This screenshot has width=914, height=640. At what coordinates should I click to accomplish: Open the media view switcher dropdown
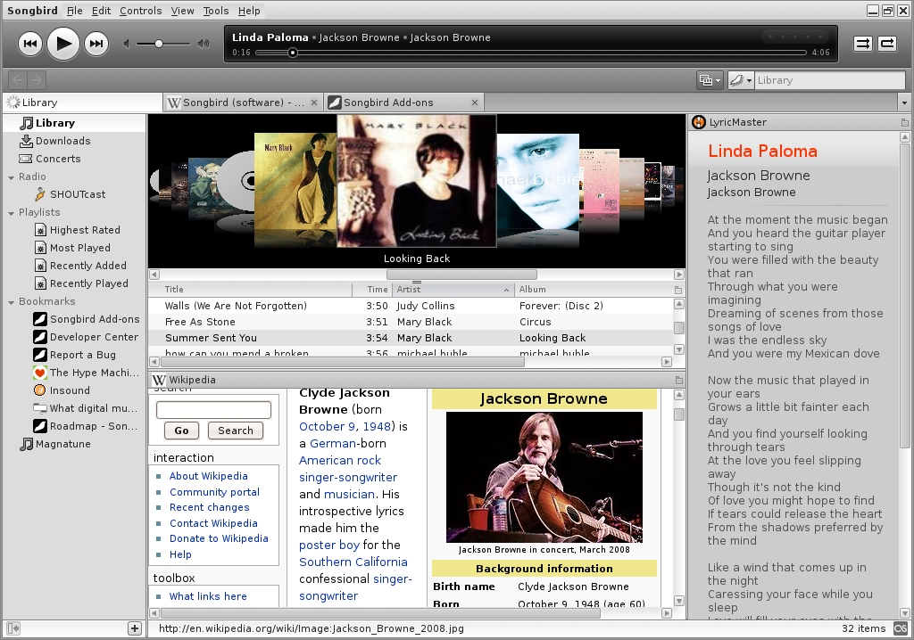tap(710, 80)
